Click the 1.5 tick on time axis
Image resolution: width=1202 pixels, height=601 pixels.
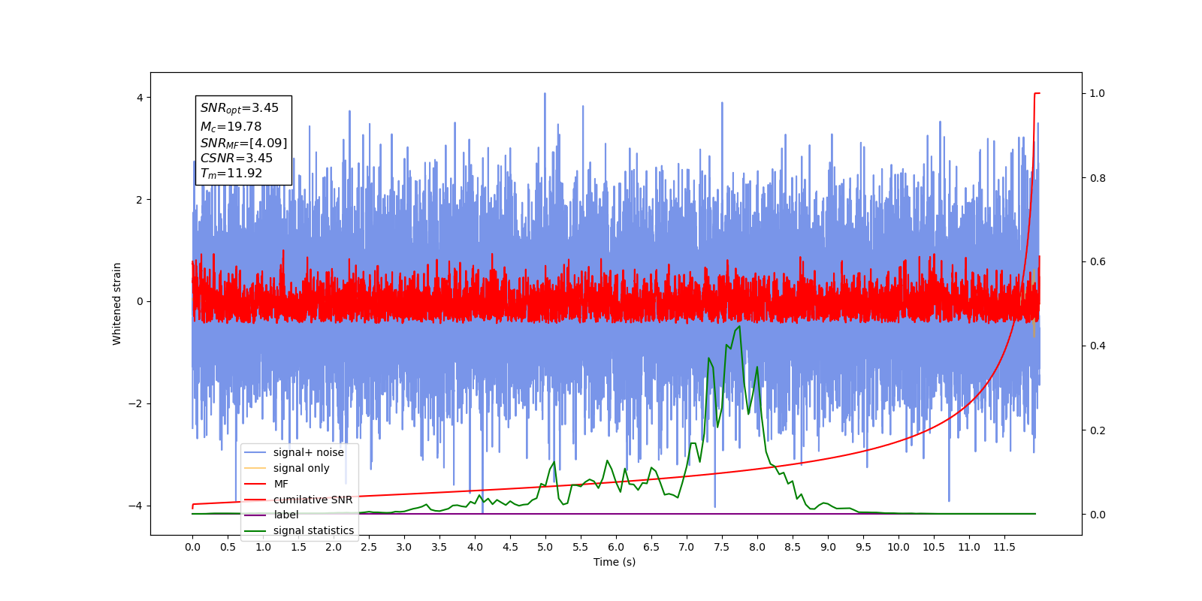(298, 547)
